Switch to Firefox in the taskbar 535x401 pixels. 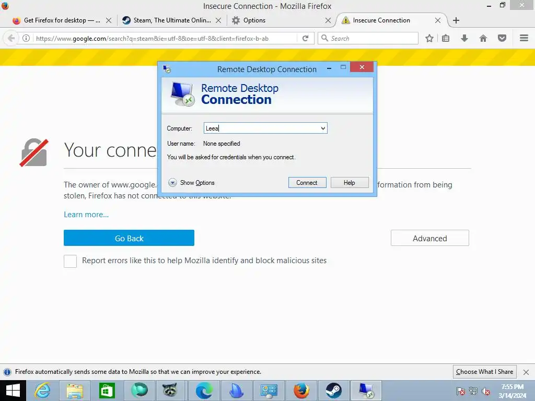(301, 391)
